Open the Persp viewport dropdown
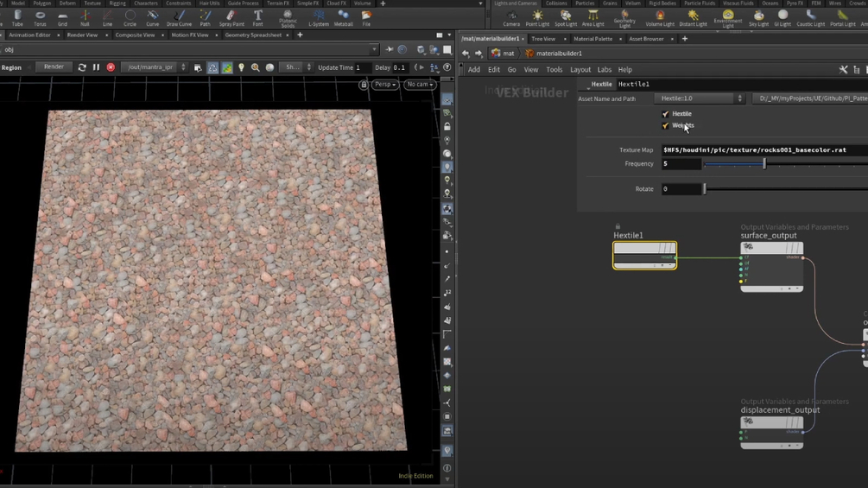The image size is (868, 488). tap(384, 85)
